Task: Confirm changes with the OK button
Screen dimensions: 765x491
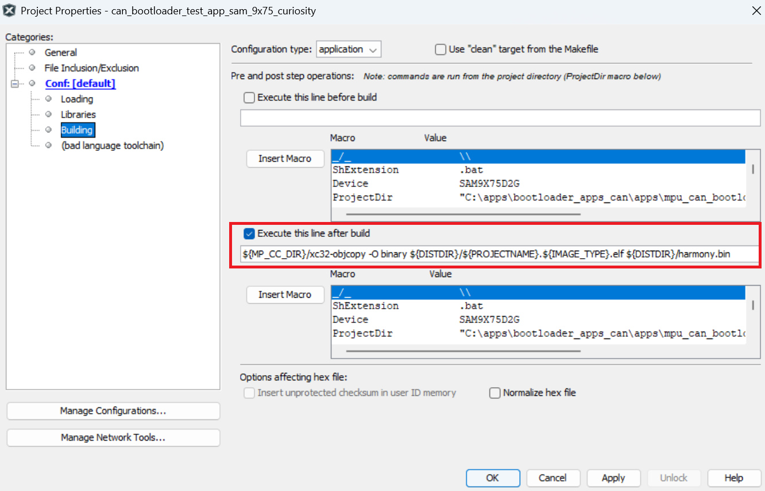Action: tap(493, 478)
